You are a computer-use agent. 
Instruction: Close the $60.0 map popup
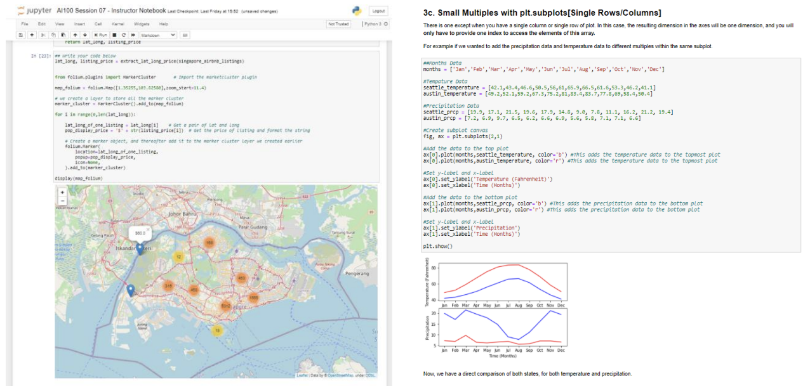click(x=149, y=229)
